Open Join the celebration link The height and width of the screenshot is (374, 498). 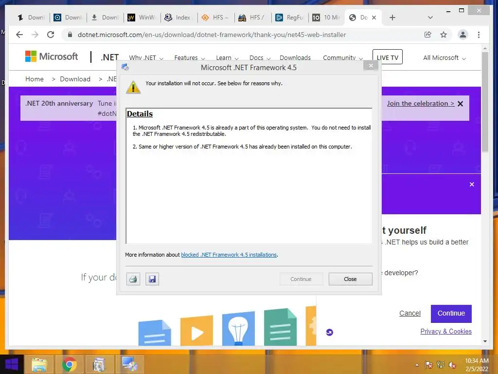421,103
